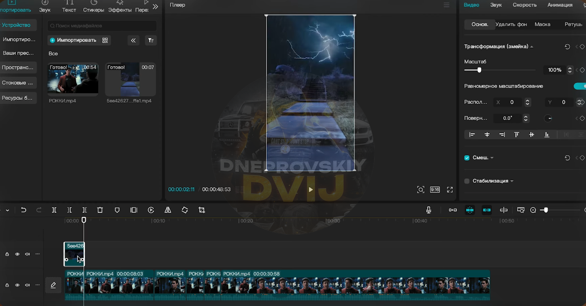This screenshot has height=306, width=586.
Task: Click the Импортировать button
Action: [x=72, y=40]
